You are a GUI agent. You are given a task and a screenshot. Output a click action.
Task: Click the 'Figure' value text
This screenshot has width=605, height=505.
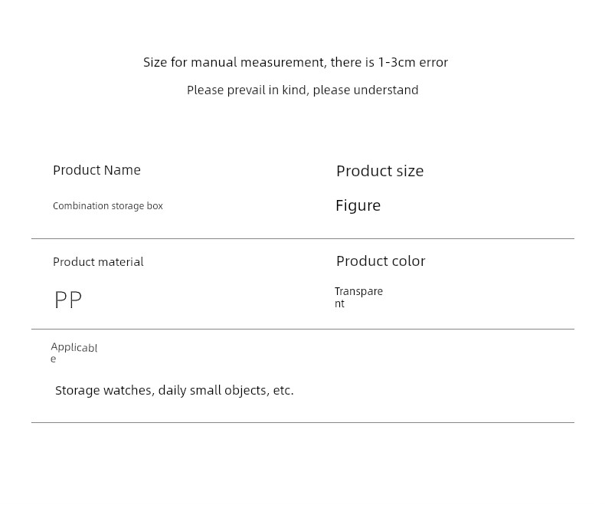coord(358,205)
